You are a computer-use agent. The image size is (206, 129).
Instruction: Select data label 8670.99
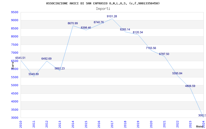pos(73,23)
